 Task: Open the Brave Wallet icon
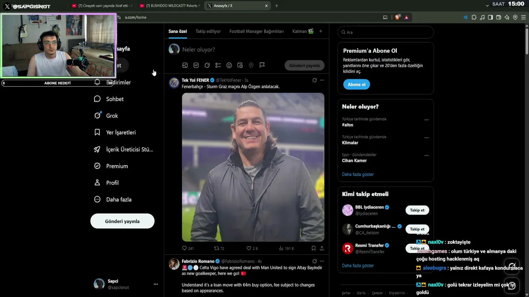(x=498, y=17)
